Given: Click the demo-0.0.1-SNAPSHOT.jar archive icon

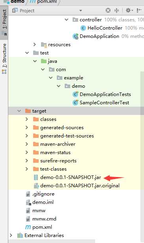Looking at the screenshot, I should pyautogui.click(x=36, y=177).
